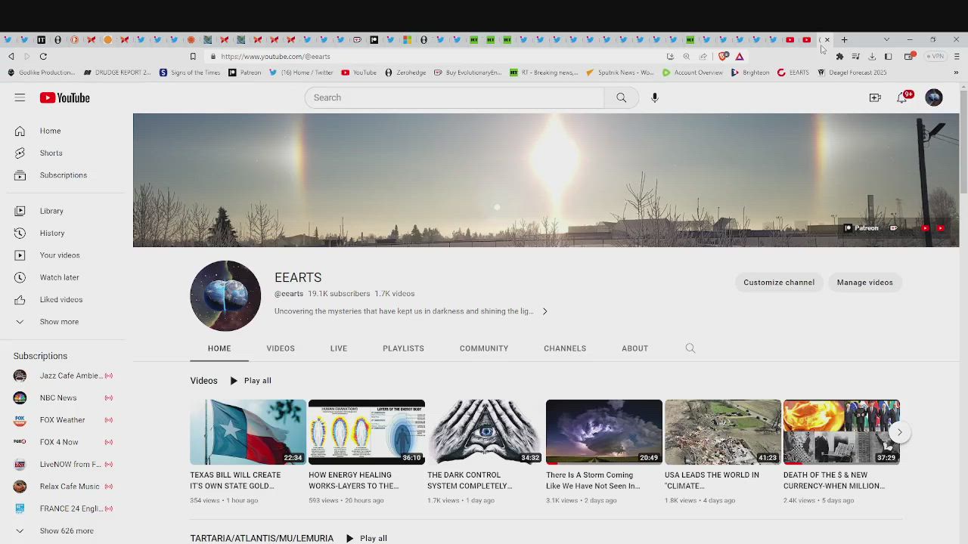Screen dimensions: 968x544
Task: Expand Show 626 more subscriptions
Action: tap(67, 531)
